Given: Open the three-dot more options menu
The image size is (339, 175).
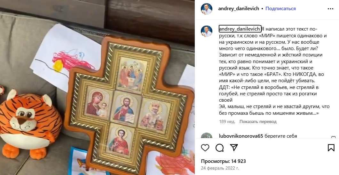Looking at the screenshot, I should [330, 9].
